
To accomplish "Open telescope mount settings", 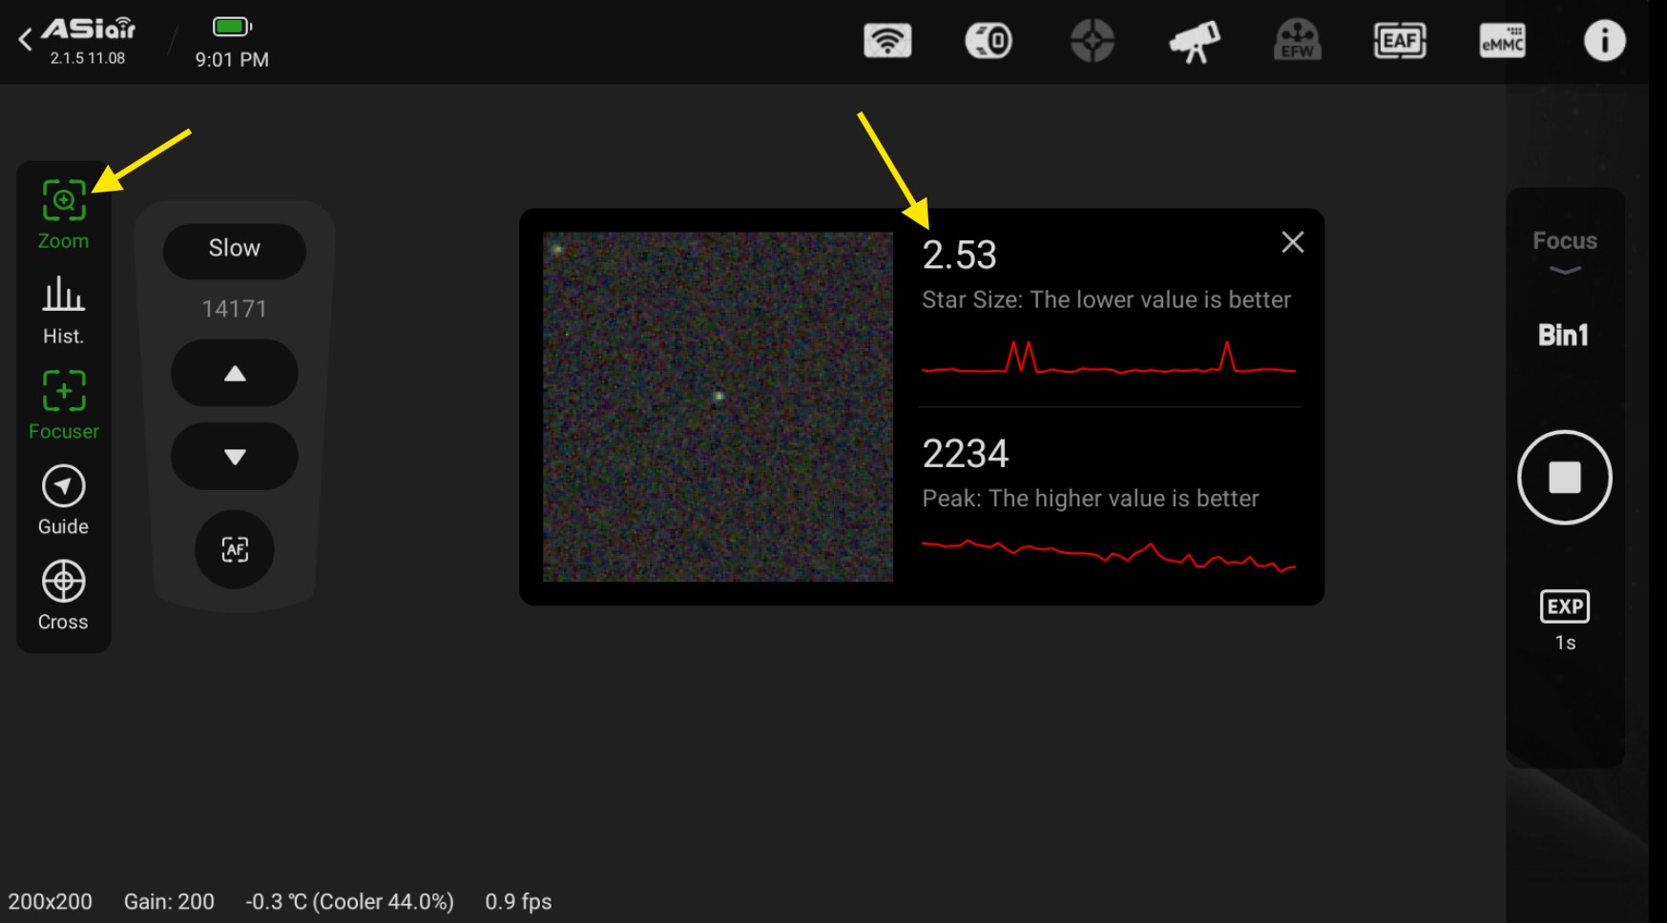I will [1194, 41].
